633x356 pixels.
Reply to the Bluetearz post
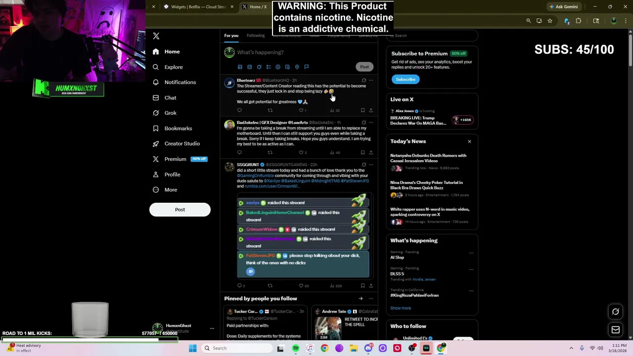click(240, 110)
